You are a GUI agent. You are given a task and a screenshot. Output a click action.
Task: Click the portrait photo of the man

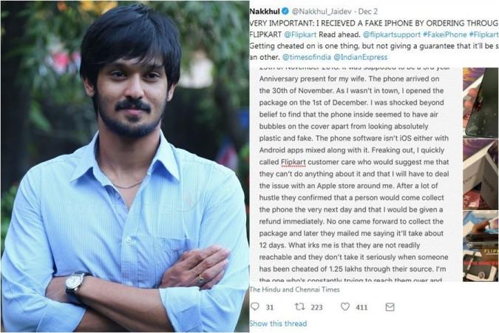click(x=125, y=166)
